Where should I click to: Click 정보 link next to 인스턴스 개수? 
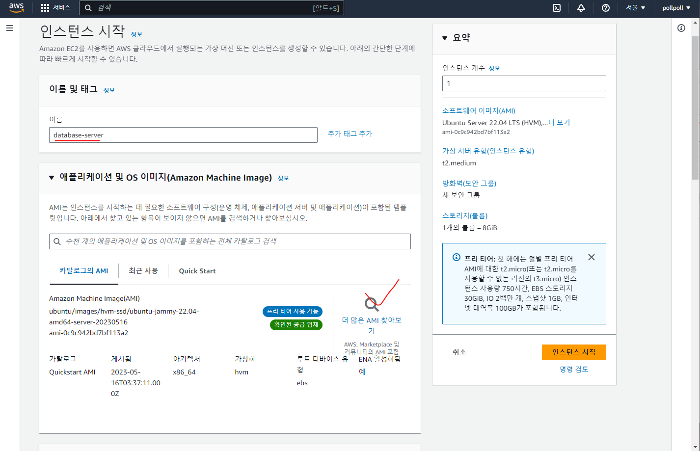pos(494,68)
